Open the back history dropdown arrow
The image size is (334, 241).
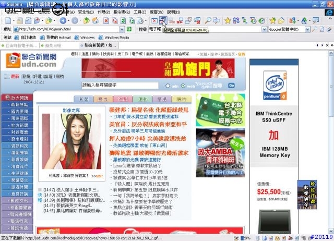pos(68,21)
